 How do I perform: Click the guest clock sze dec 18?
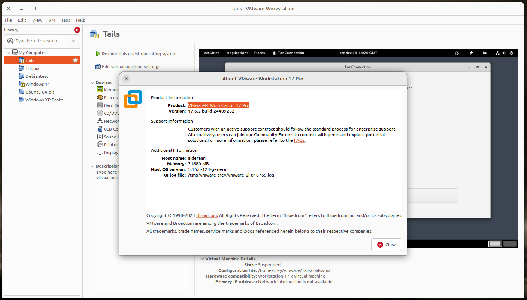(x=358, y=53)
